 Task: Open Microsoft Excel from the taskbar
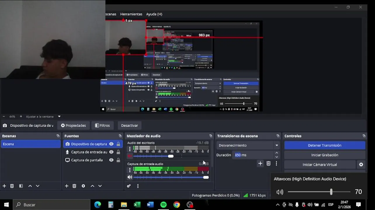[137, 205]
